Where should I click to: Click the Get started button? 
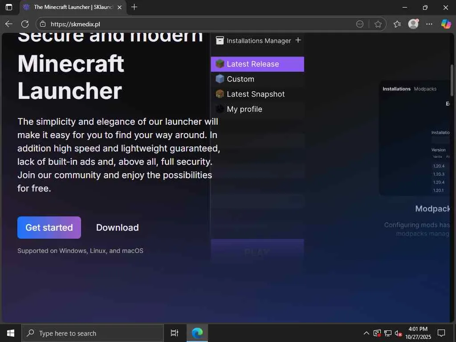tap(49, 228)
